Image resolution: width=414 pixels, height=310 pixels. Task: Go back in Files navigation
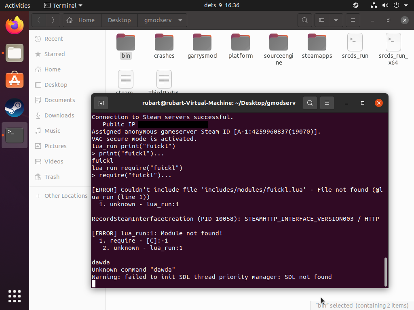tap(39, 20)
